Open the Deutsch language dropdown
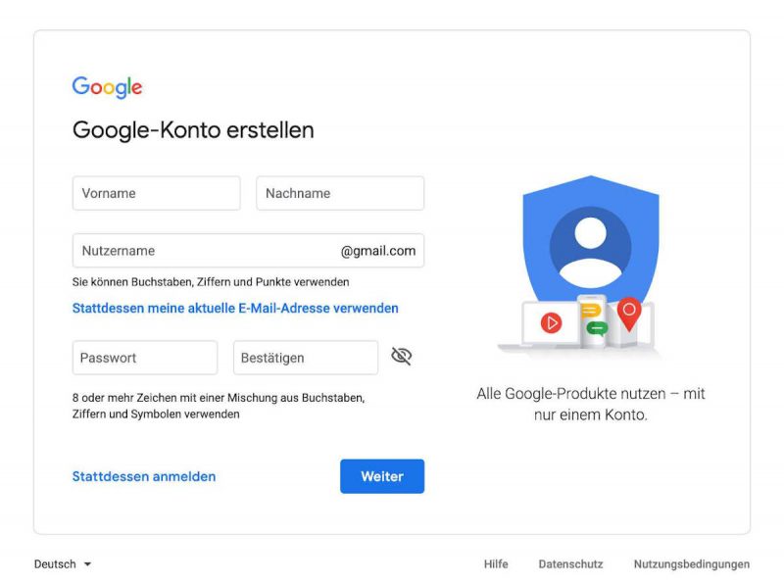This screenshot has height=585, width=784. pyautogui.click(x=63, y=564)
